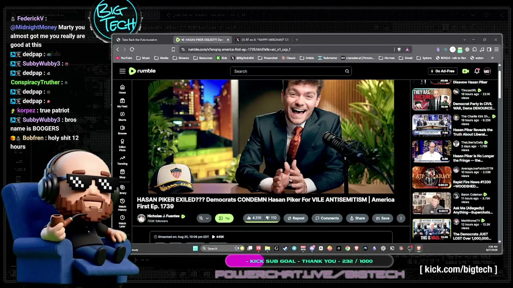Open Watch Later in the sidebar
The image size is (513, 288).
pos(122,221)
